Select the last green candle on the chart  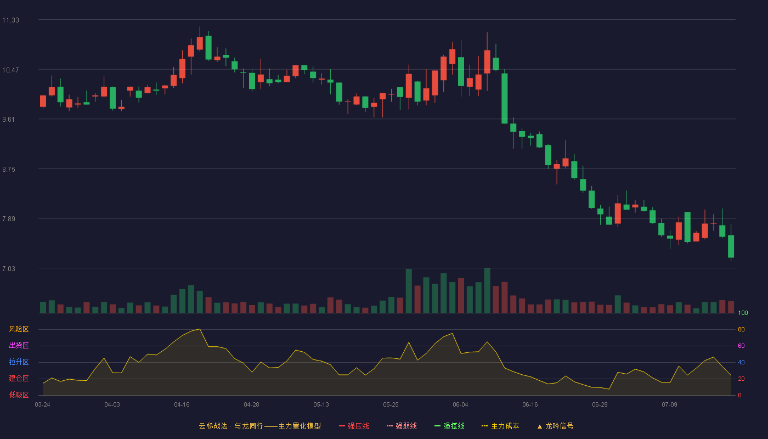click(x=731, y=246)
